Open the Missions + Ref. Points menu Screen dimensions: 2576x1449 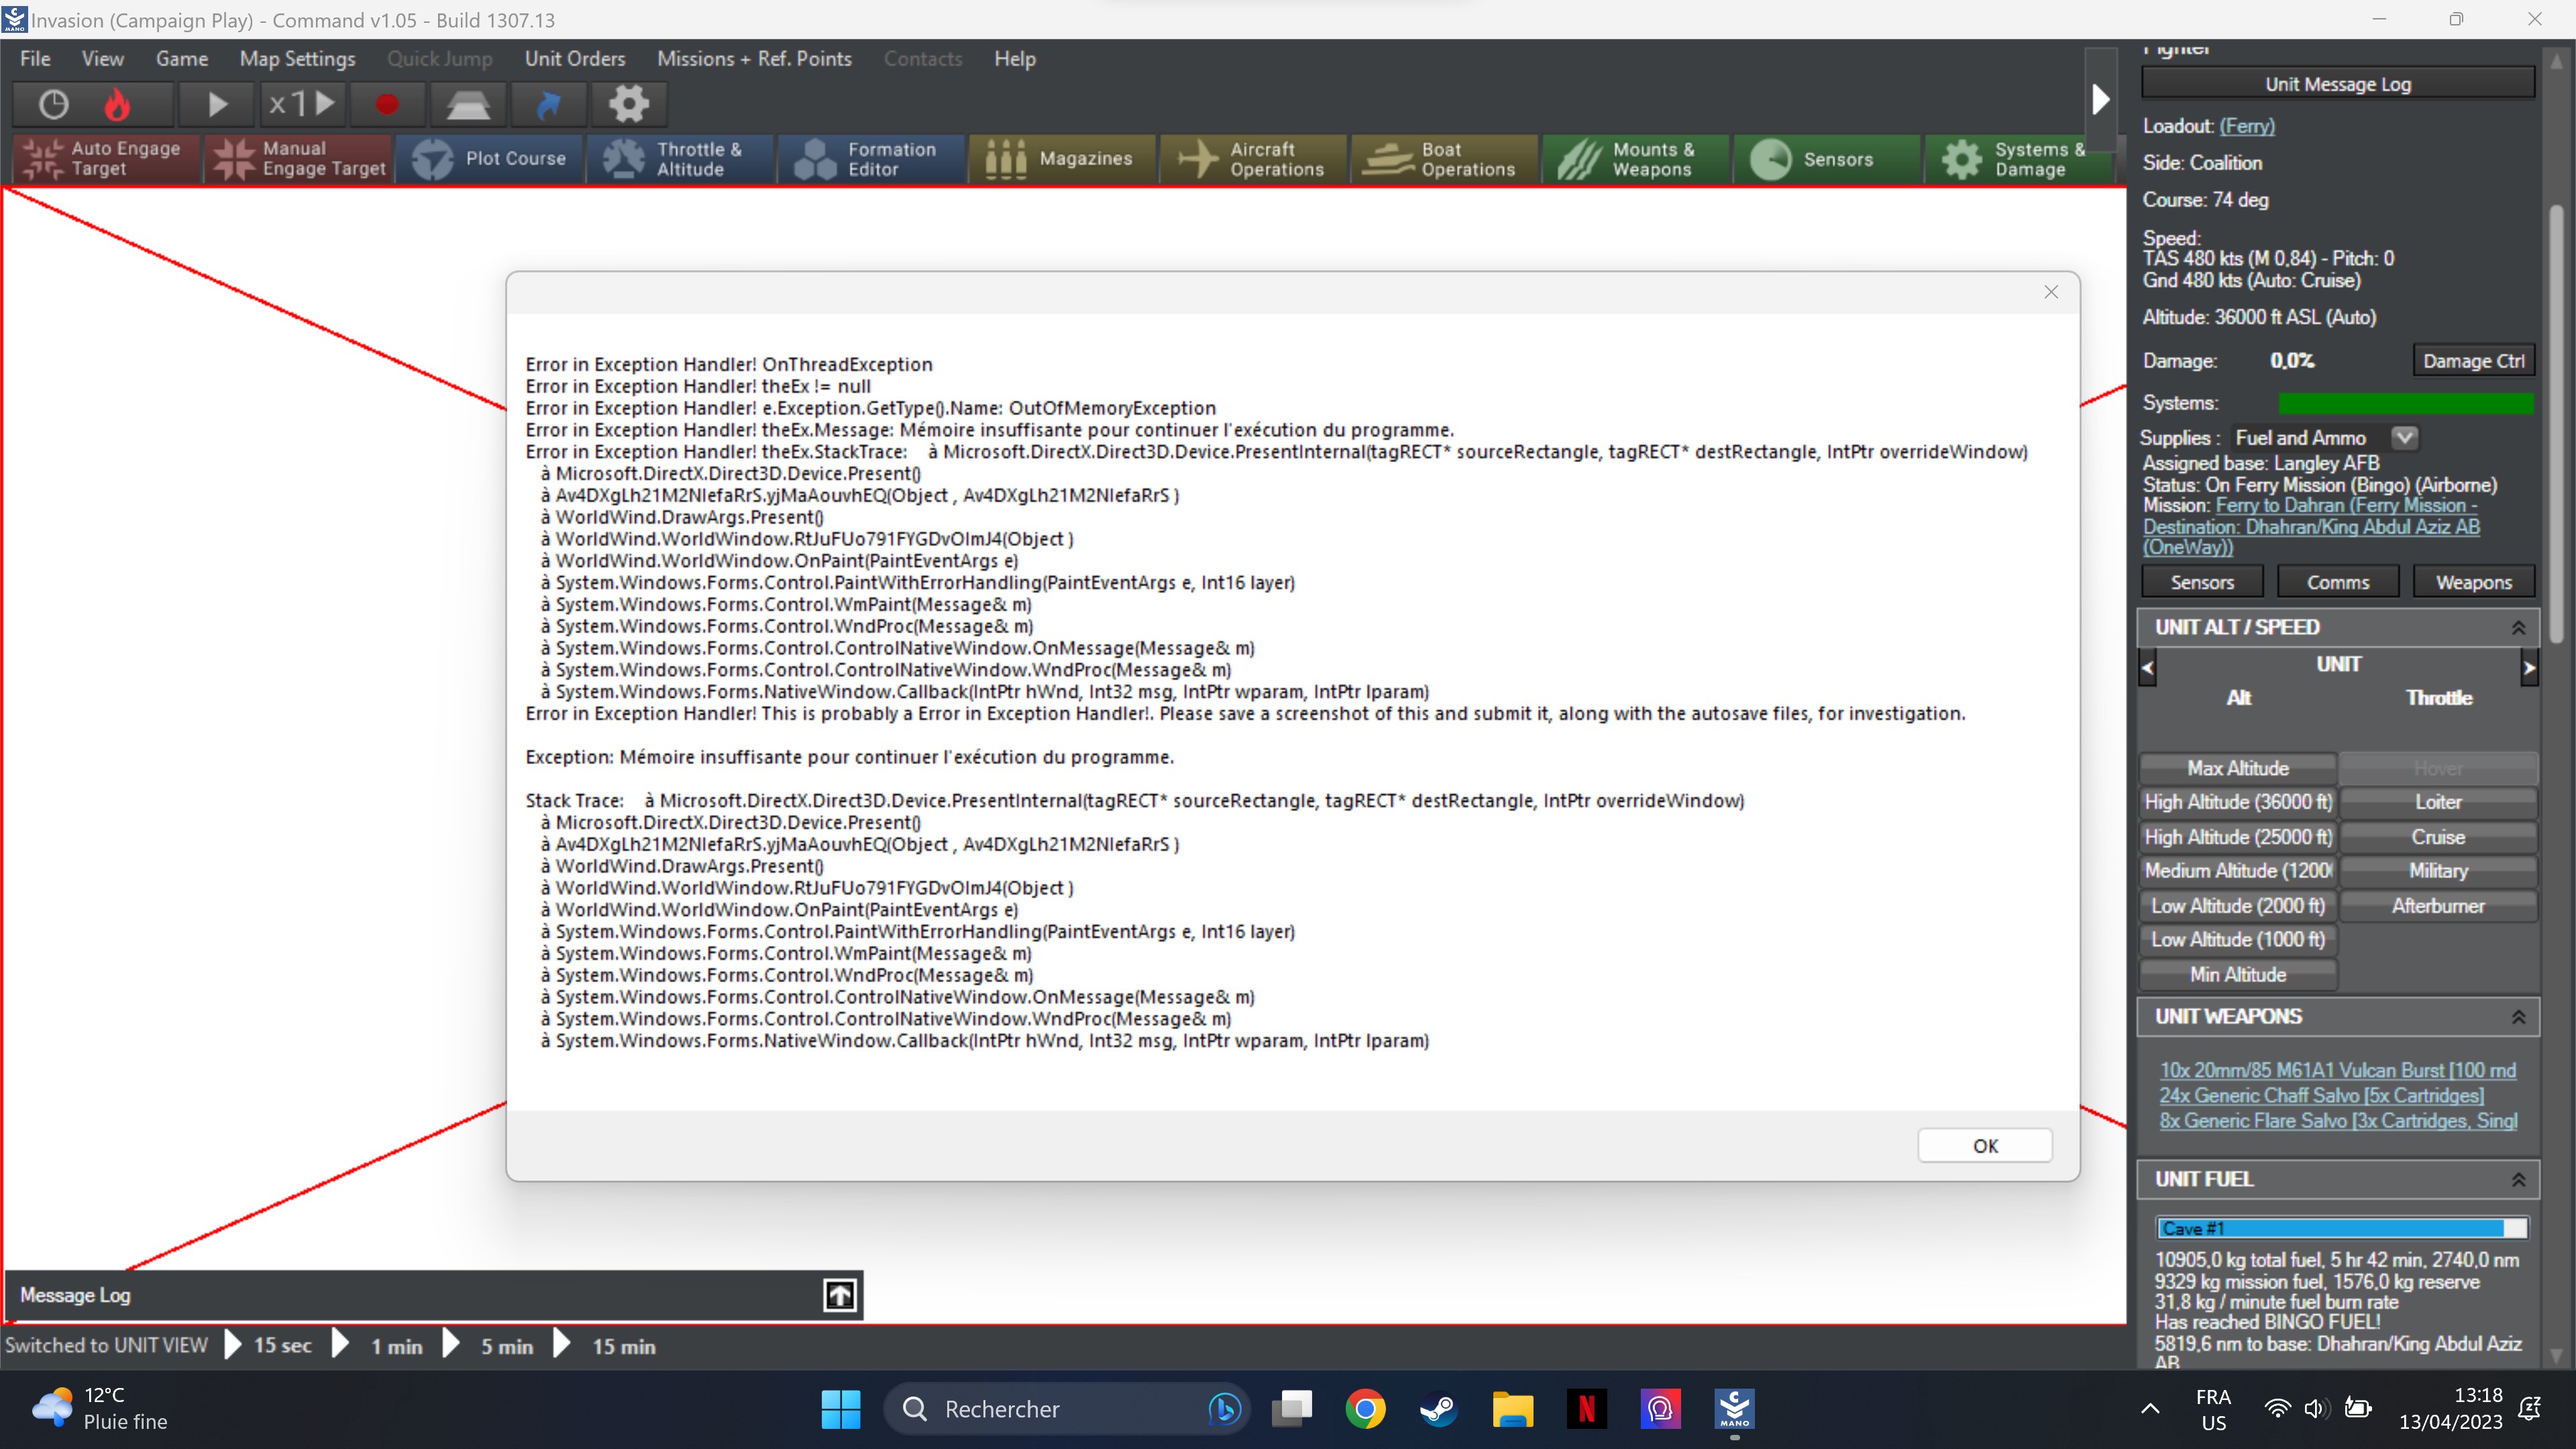pos(754,59)
